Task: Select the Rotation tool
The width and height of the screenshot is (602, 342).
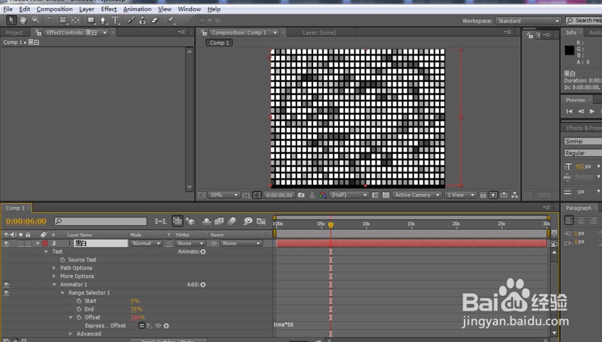Action: (x=51, y=20)
